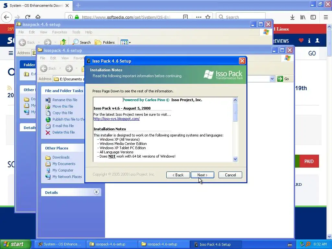Click Folders in rear issopack window toolbar
Viewport: 332px width, 249px height.
(x=105, y=42)
